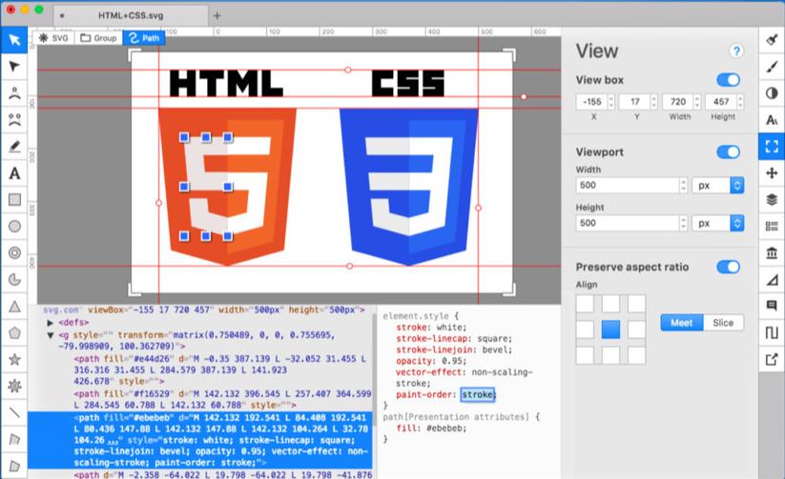The width and height of the screenshot is (785, 479).
Task: Open the Library panel icon
Action: click(x=771, y=252)
